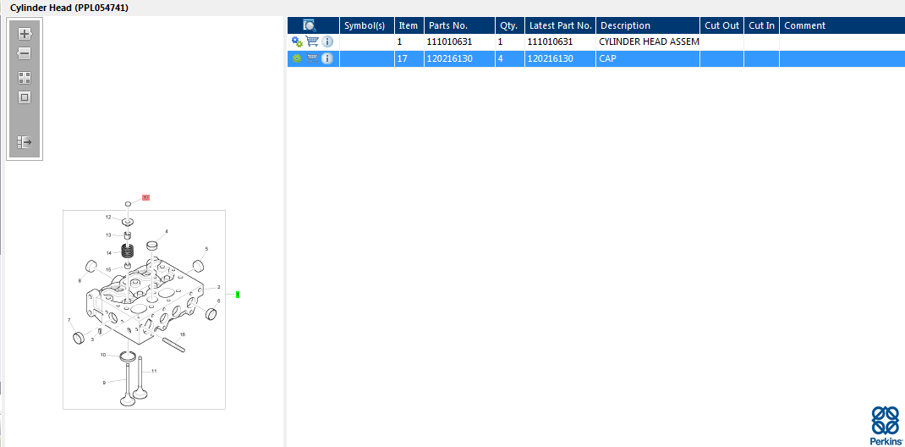This screenshot has height=447, width=905.
Task: Click Item cell 1 in the table
Action: coord(409,41)
